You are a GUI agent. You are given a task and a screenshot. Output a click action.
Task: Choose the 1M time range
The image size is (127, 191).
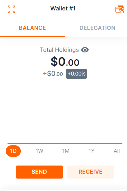(66, 151)
